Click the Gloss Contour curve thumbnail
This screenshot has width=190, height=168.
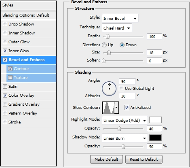(x=108, y=108)
